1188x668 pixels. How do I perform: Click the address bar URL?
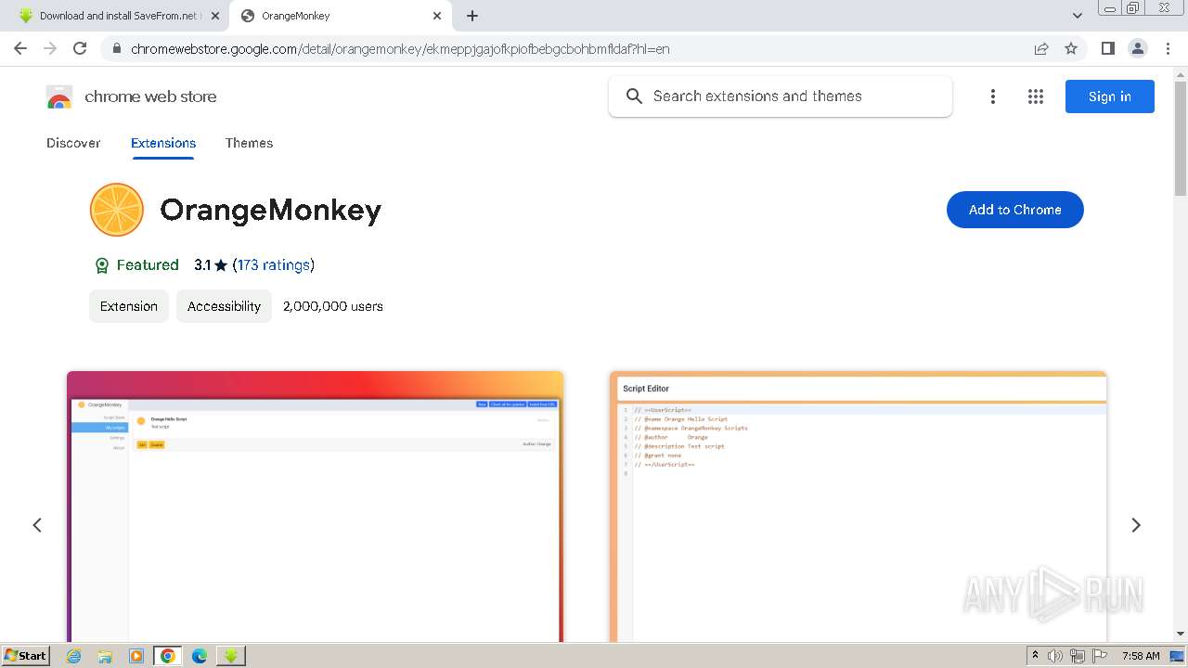[400, 48]
